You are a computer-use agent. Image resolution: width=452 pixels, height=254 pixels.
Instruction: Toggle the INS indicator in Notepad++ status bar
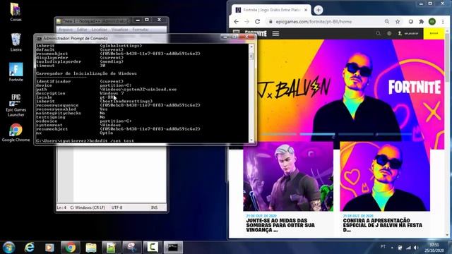coord(155,207)
